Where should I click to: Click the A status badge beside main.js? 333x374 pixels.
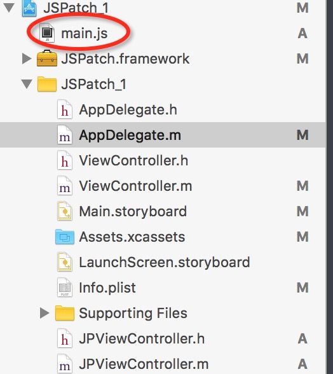click(x=302, y=33)
